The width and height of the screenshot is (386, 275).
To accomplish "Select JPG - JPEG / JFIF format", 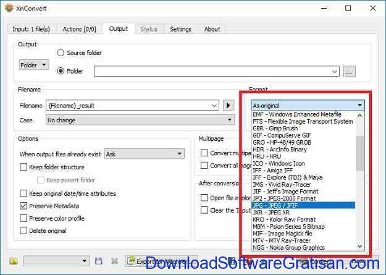I will (x=303, y=205).
